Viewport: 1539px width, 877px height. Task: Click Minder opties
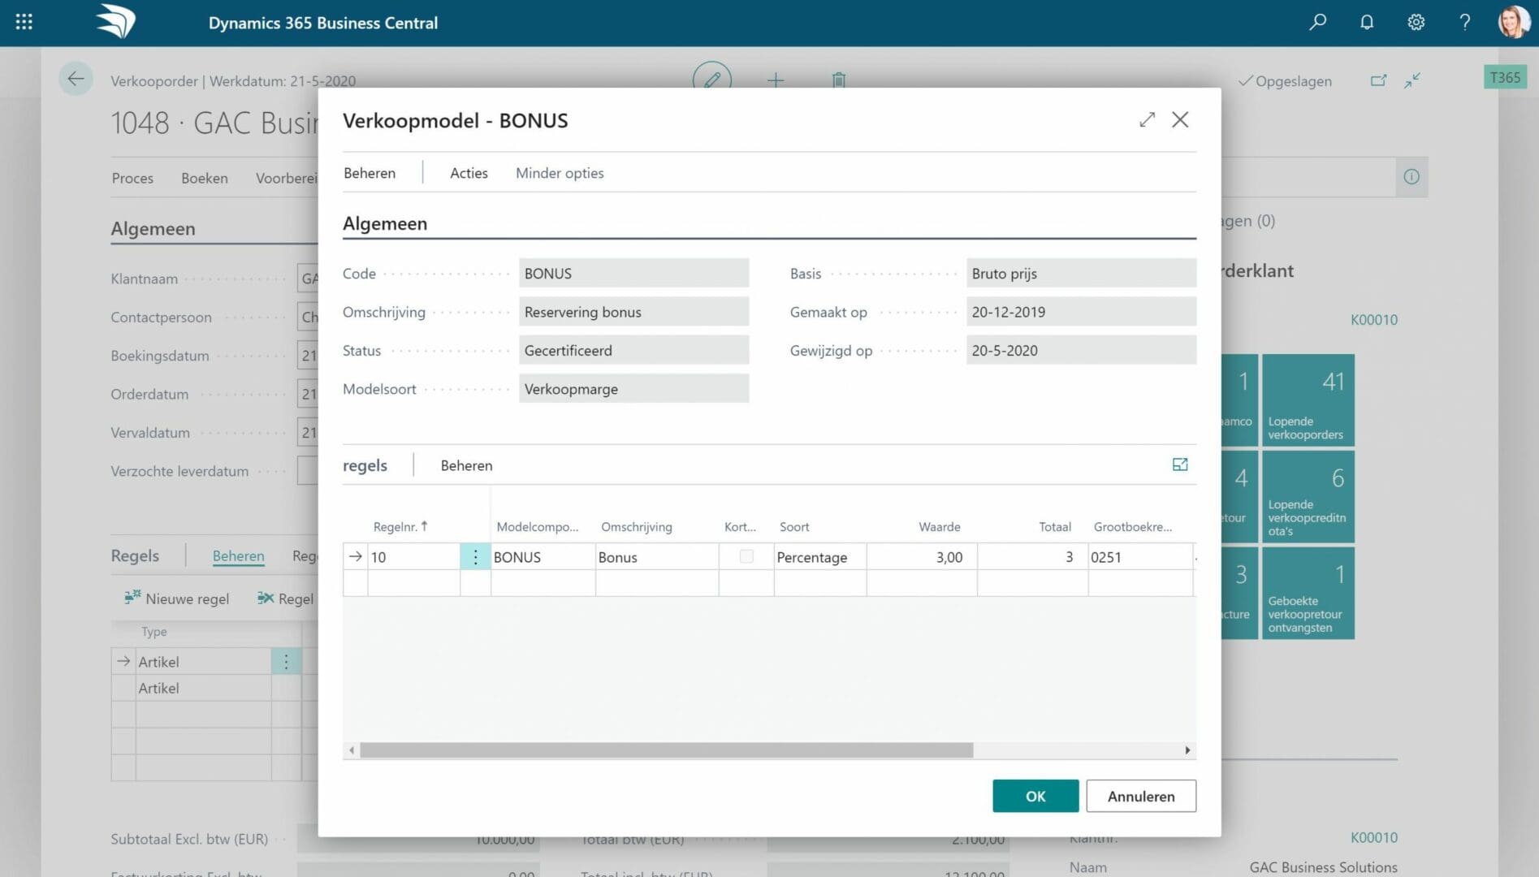tap(560, 173)
